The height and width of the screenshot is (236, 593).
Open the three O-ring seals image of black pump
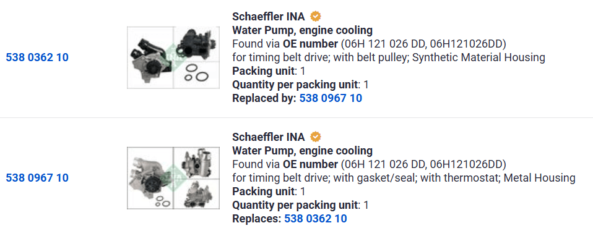pos(196,75)
